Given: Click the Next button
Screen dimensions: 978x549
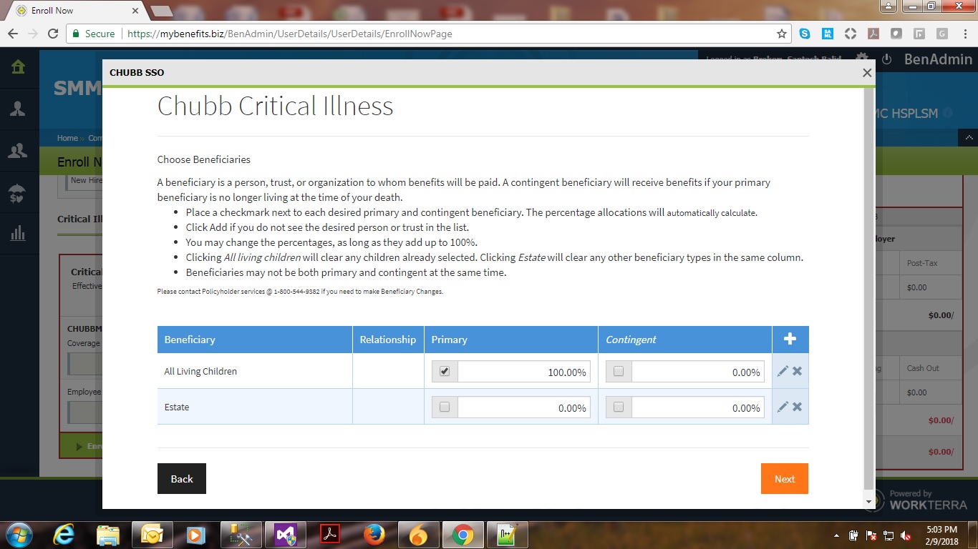Looking at the screenshot, I should coord(785,479).
